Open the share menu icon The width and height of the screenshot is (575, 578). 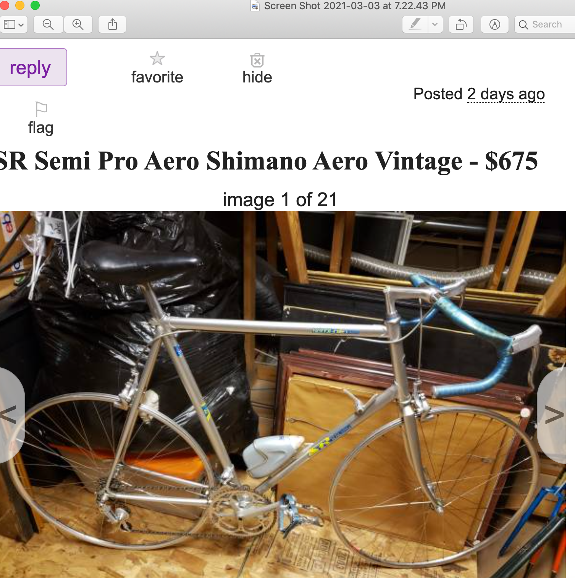pyautogui.click(x=112, y=25)
